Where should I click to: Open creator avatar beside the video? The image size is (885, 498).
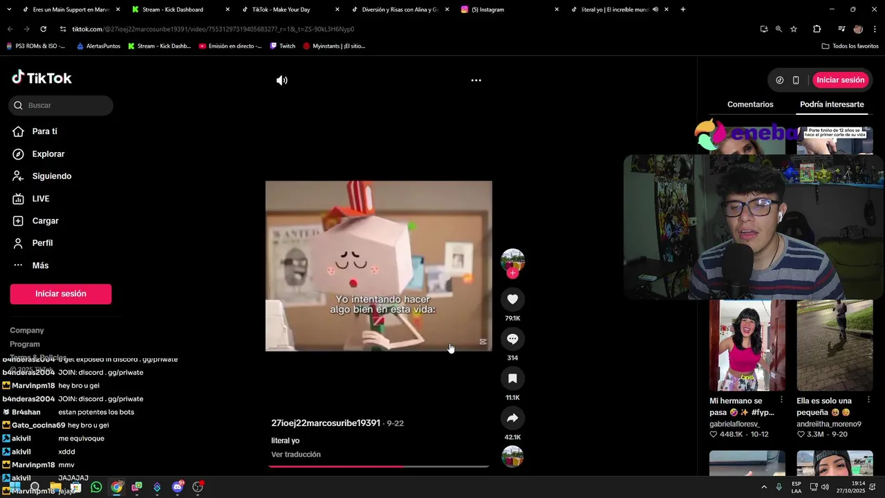click(x=512, y=260)
